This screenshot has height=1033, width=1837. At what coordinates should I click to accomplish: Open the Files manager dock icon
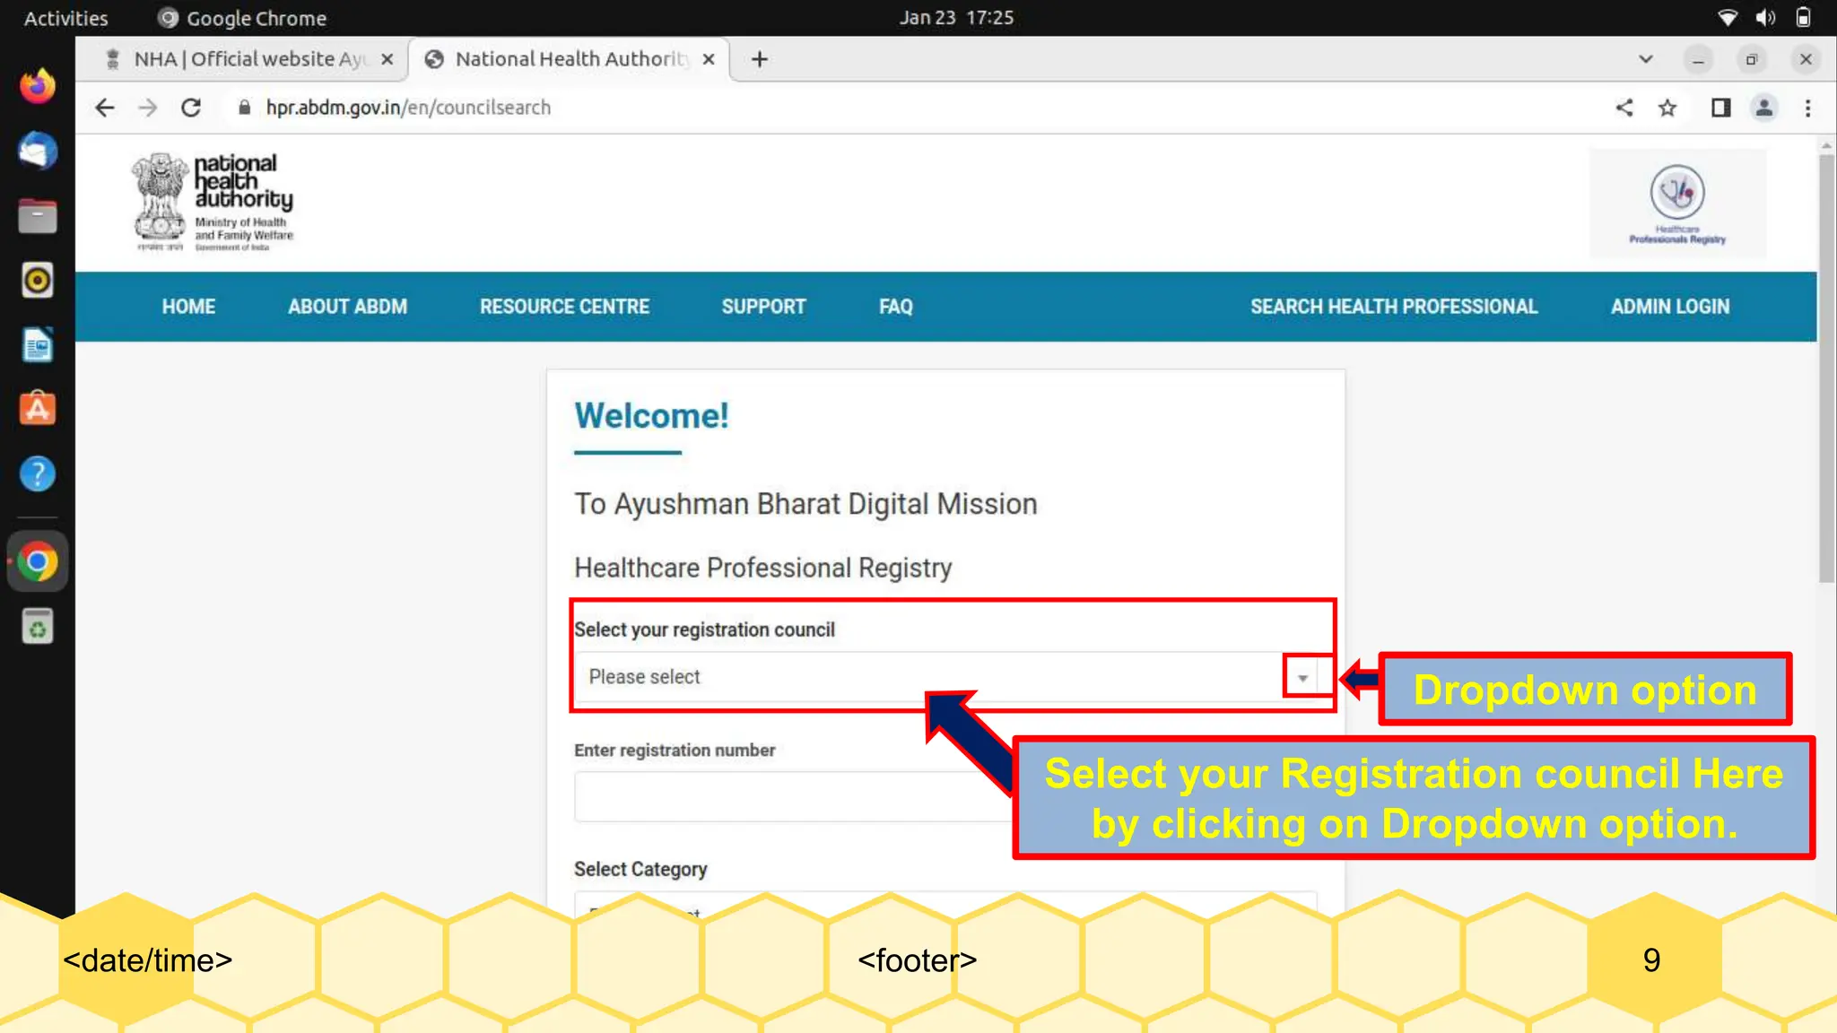tap(38, 215)
